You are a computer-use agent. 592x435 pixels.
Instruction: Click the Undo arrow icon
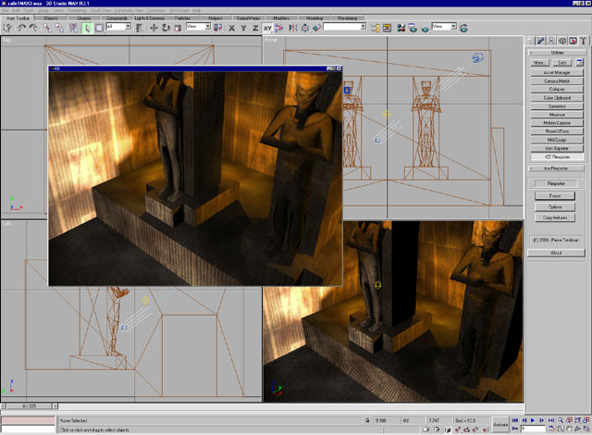pyautogui.click(x=21, y=28)
